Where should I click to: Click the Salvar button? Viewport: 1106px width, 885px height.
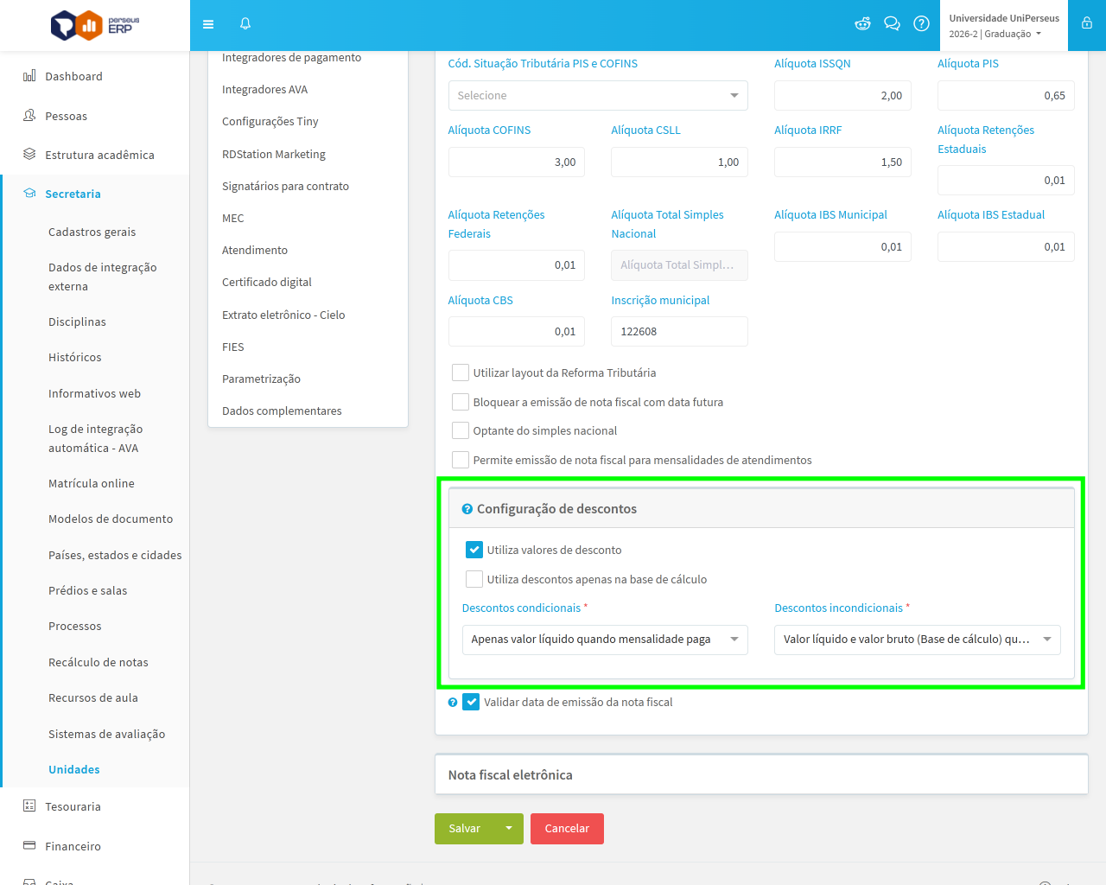coord(465,828)
